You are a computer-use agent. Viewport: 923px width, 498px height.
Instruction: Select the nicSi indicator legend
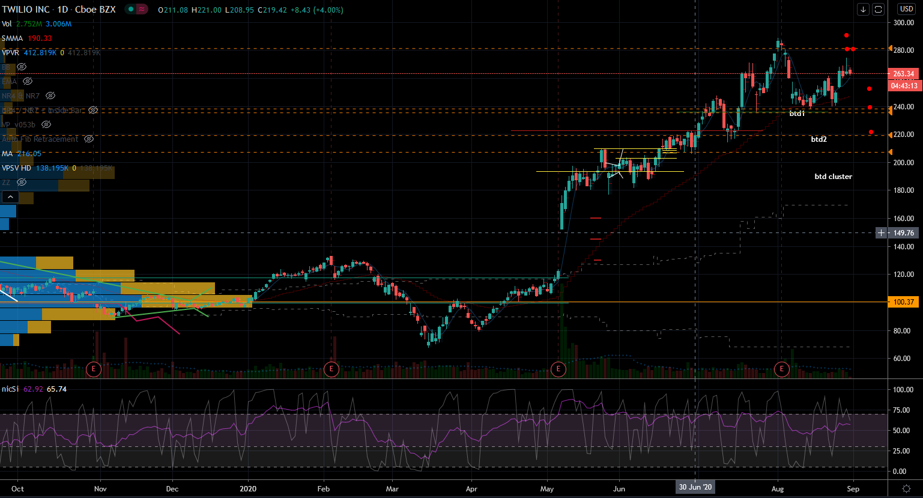[10, 389]
